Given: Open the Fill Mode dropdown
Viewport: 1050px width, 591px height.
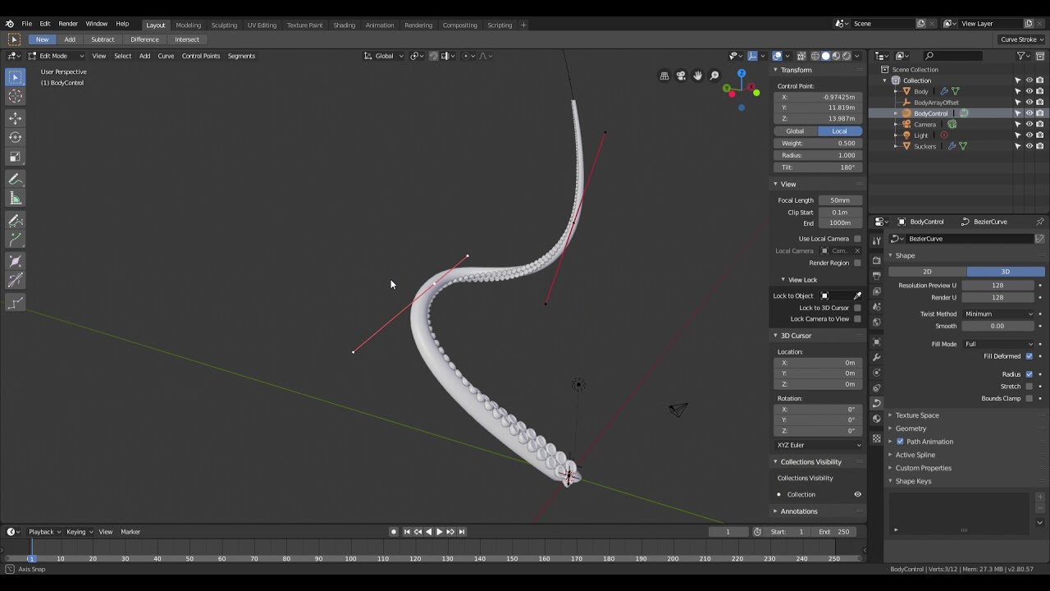Looking at the screenshot, I should (x=998, y=344).
